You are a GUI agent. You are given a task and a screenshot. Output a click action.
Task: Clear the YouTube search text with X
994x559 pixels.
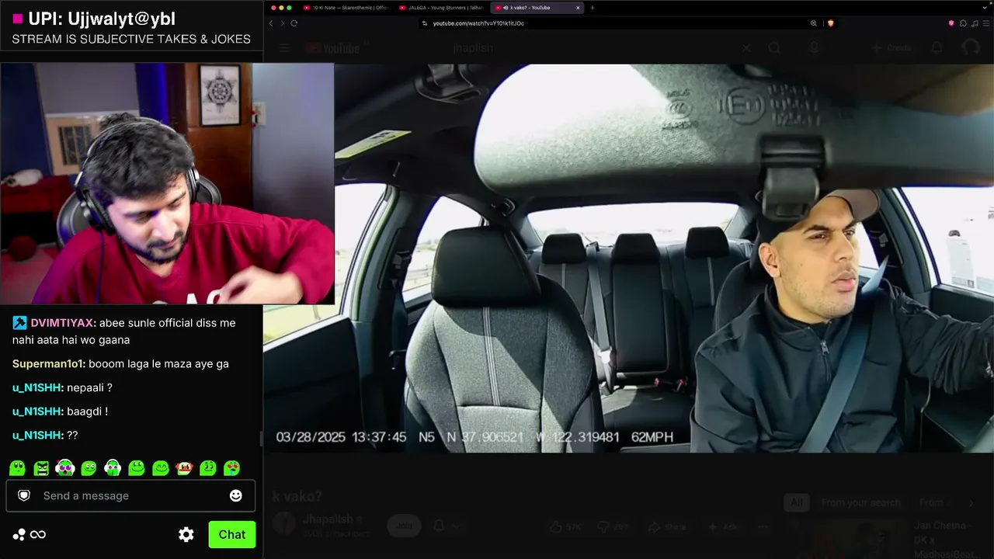click(x=745, y=48)
